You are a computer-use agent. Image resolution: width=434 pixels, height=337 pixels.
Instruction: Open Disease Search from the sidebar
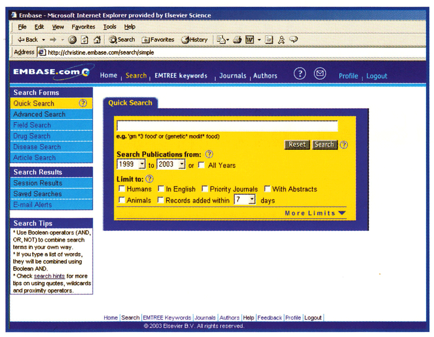tap(51, 147)
